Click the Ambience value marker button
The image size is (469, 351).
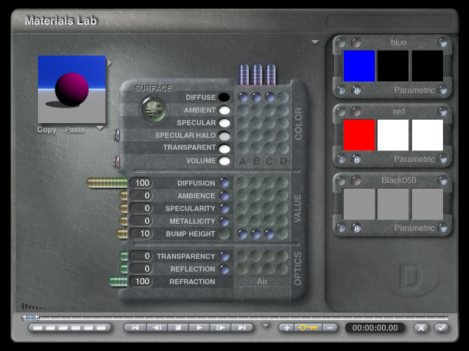click(224, 196)
